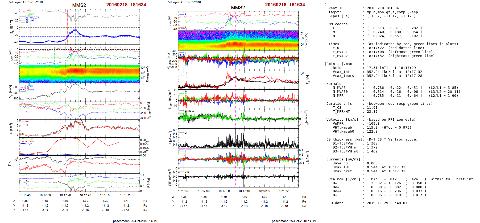
Task: Click the t_0 time 18:17:22
Action: click(375, 48)
